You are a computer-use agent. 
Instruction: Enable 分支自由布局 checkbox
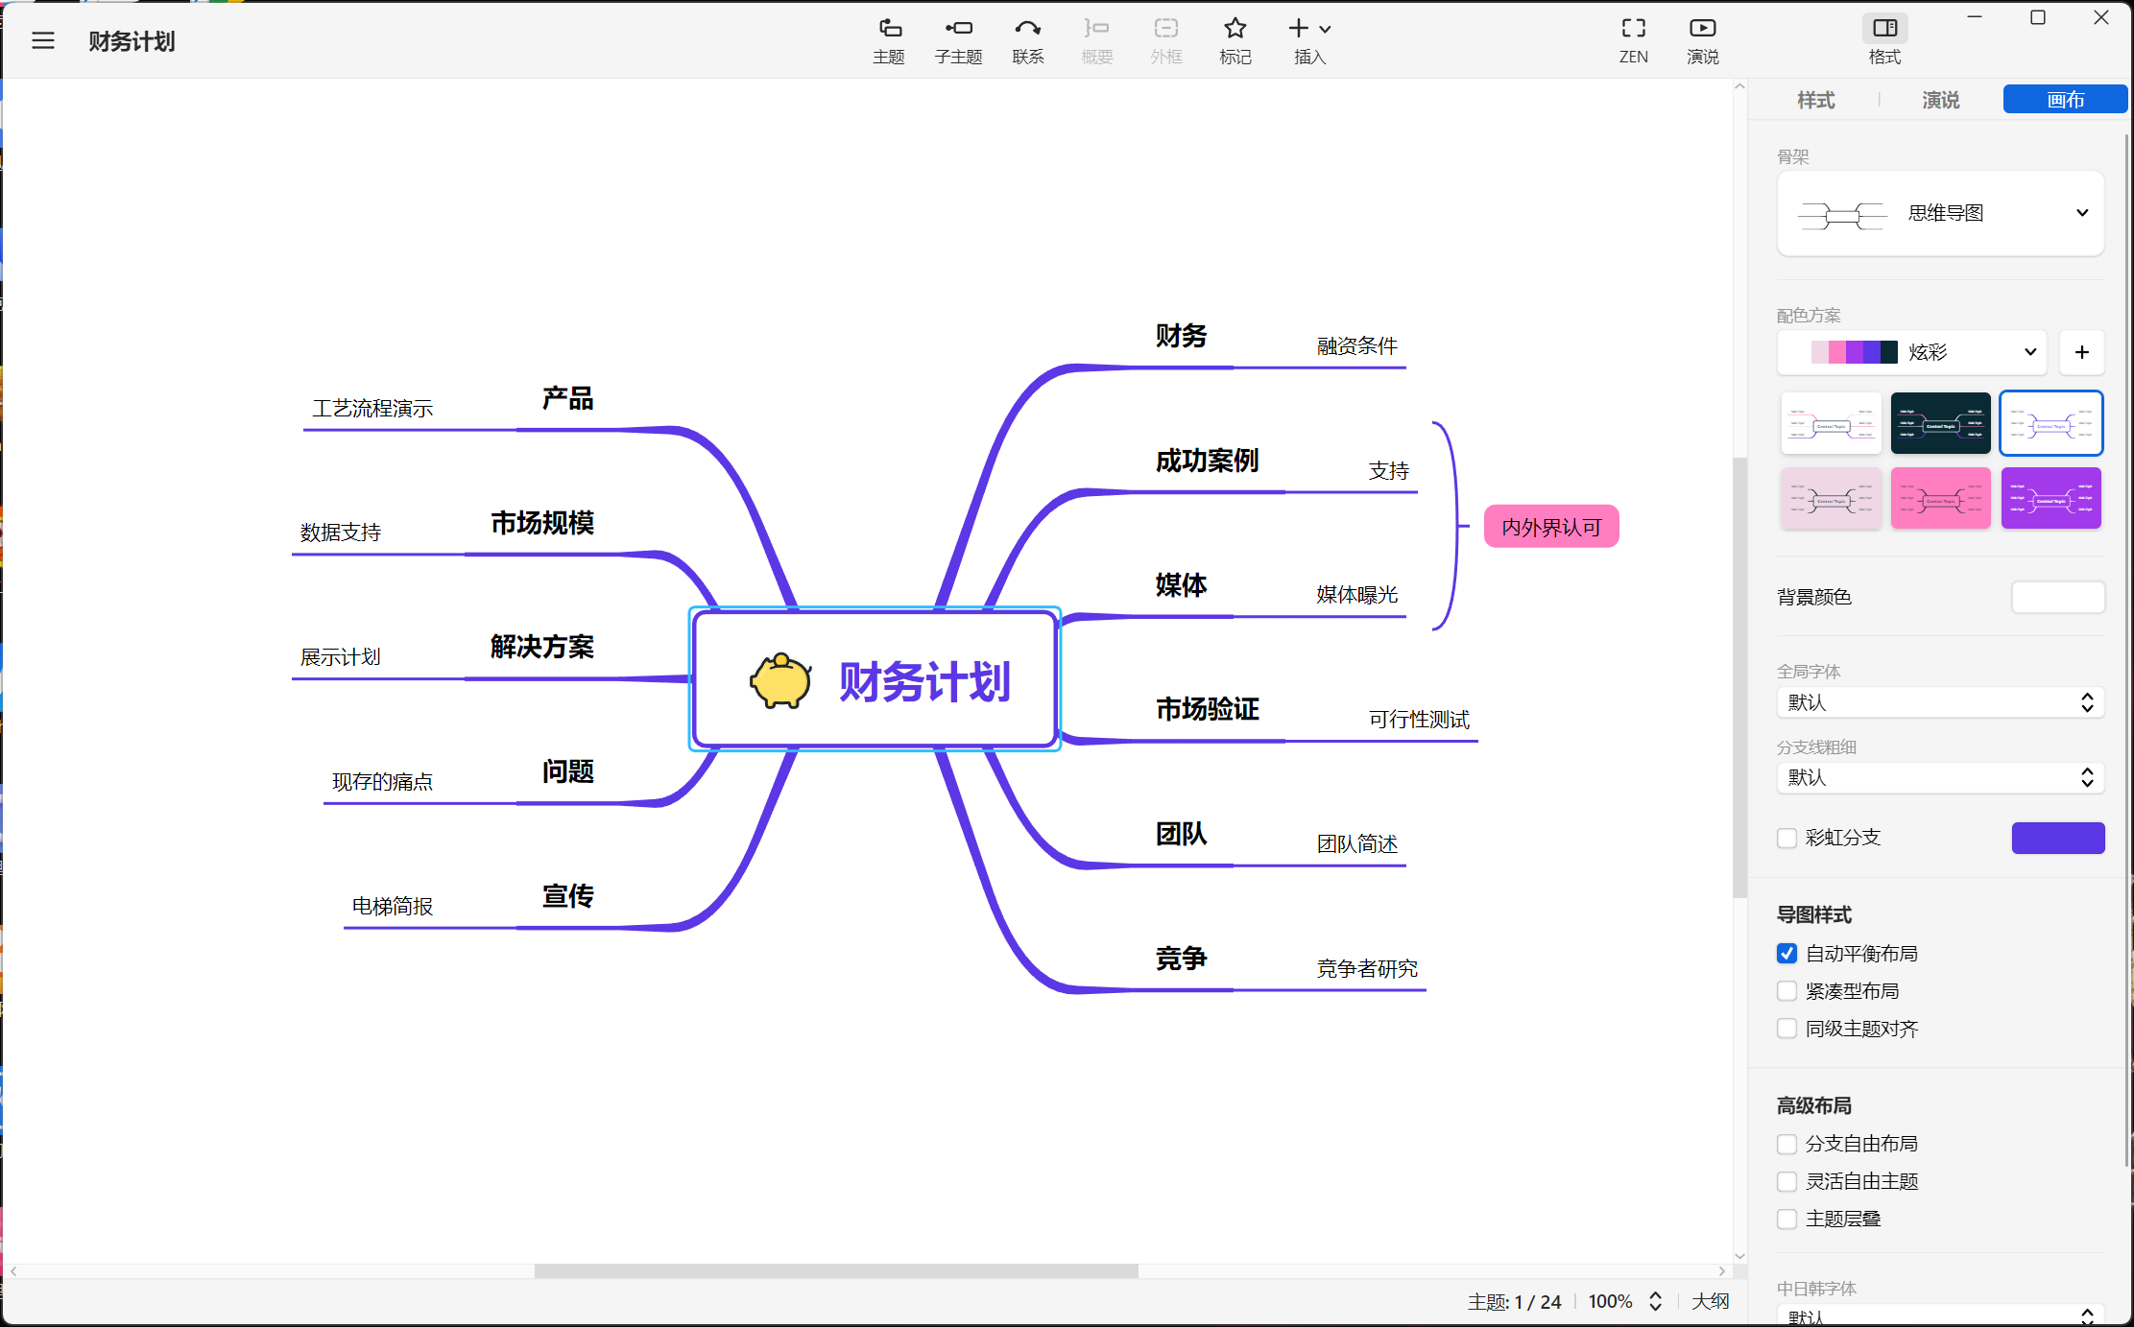(1786, 1144)
